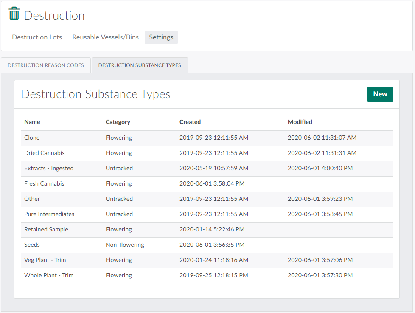Image resolution: width=415 pixels, height=313 pixels.
Task: Open Veg Plant - Trim entry
Action: (45, 260)
